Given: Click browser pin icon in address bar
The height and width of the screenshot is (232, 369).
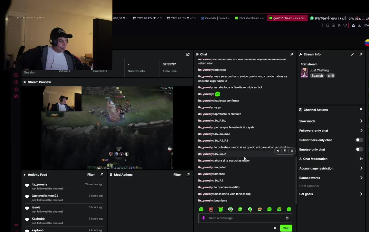Looking at the screenshot, I should [322, 25].
